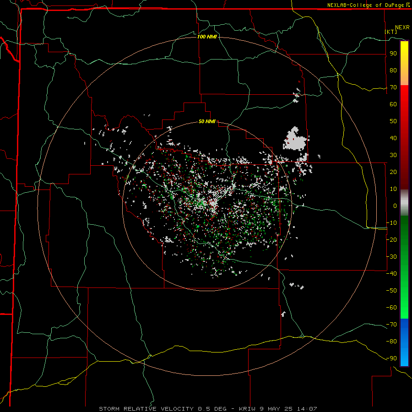Click the 0.5 DEG elevation angle text
The width and height of the screenshot is (412, 412).
(212, 409)
